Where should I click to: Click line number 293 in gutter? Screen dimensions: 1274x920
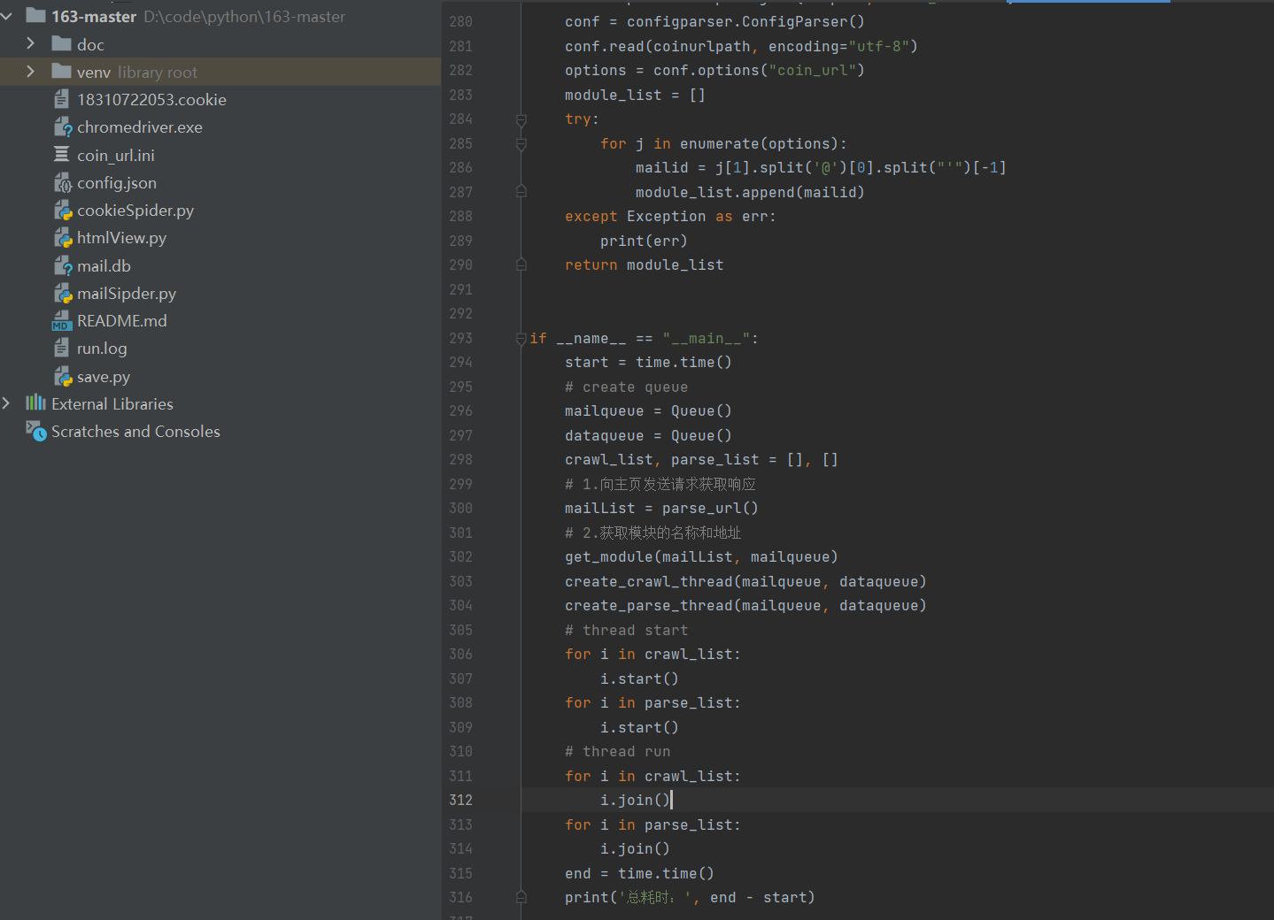click(460, 338)
